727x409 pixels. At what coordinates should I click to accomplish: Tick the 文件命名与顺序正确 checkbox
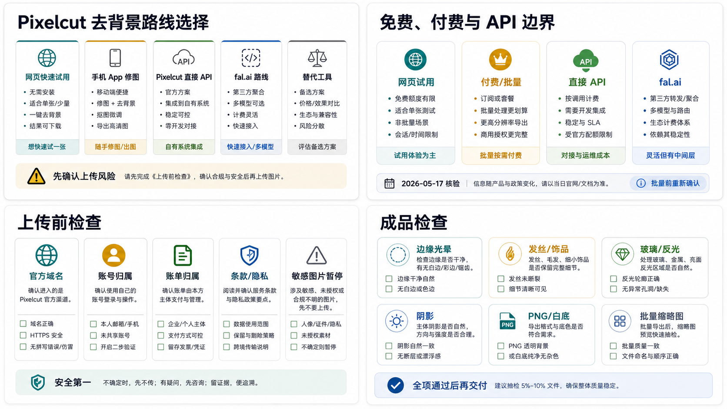614,356
